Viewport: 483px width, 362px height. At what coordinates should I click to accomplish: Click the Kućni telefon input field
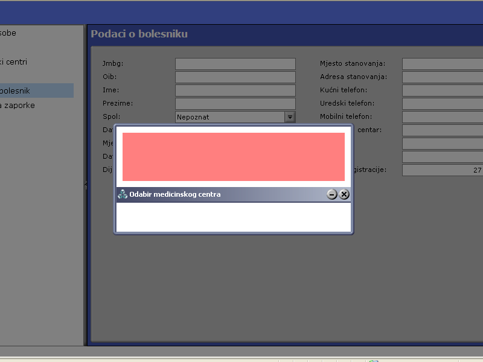click(442, 91)
